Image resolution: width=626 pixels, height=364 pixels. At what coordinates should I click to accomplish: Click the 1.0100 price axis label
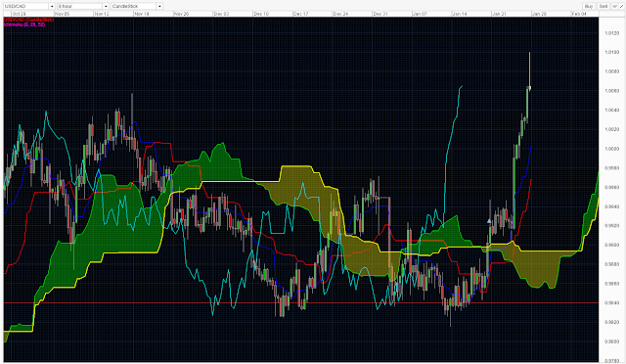pyautogui.click(x=611, y=52)
